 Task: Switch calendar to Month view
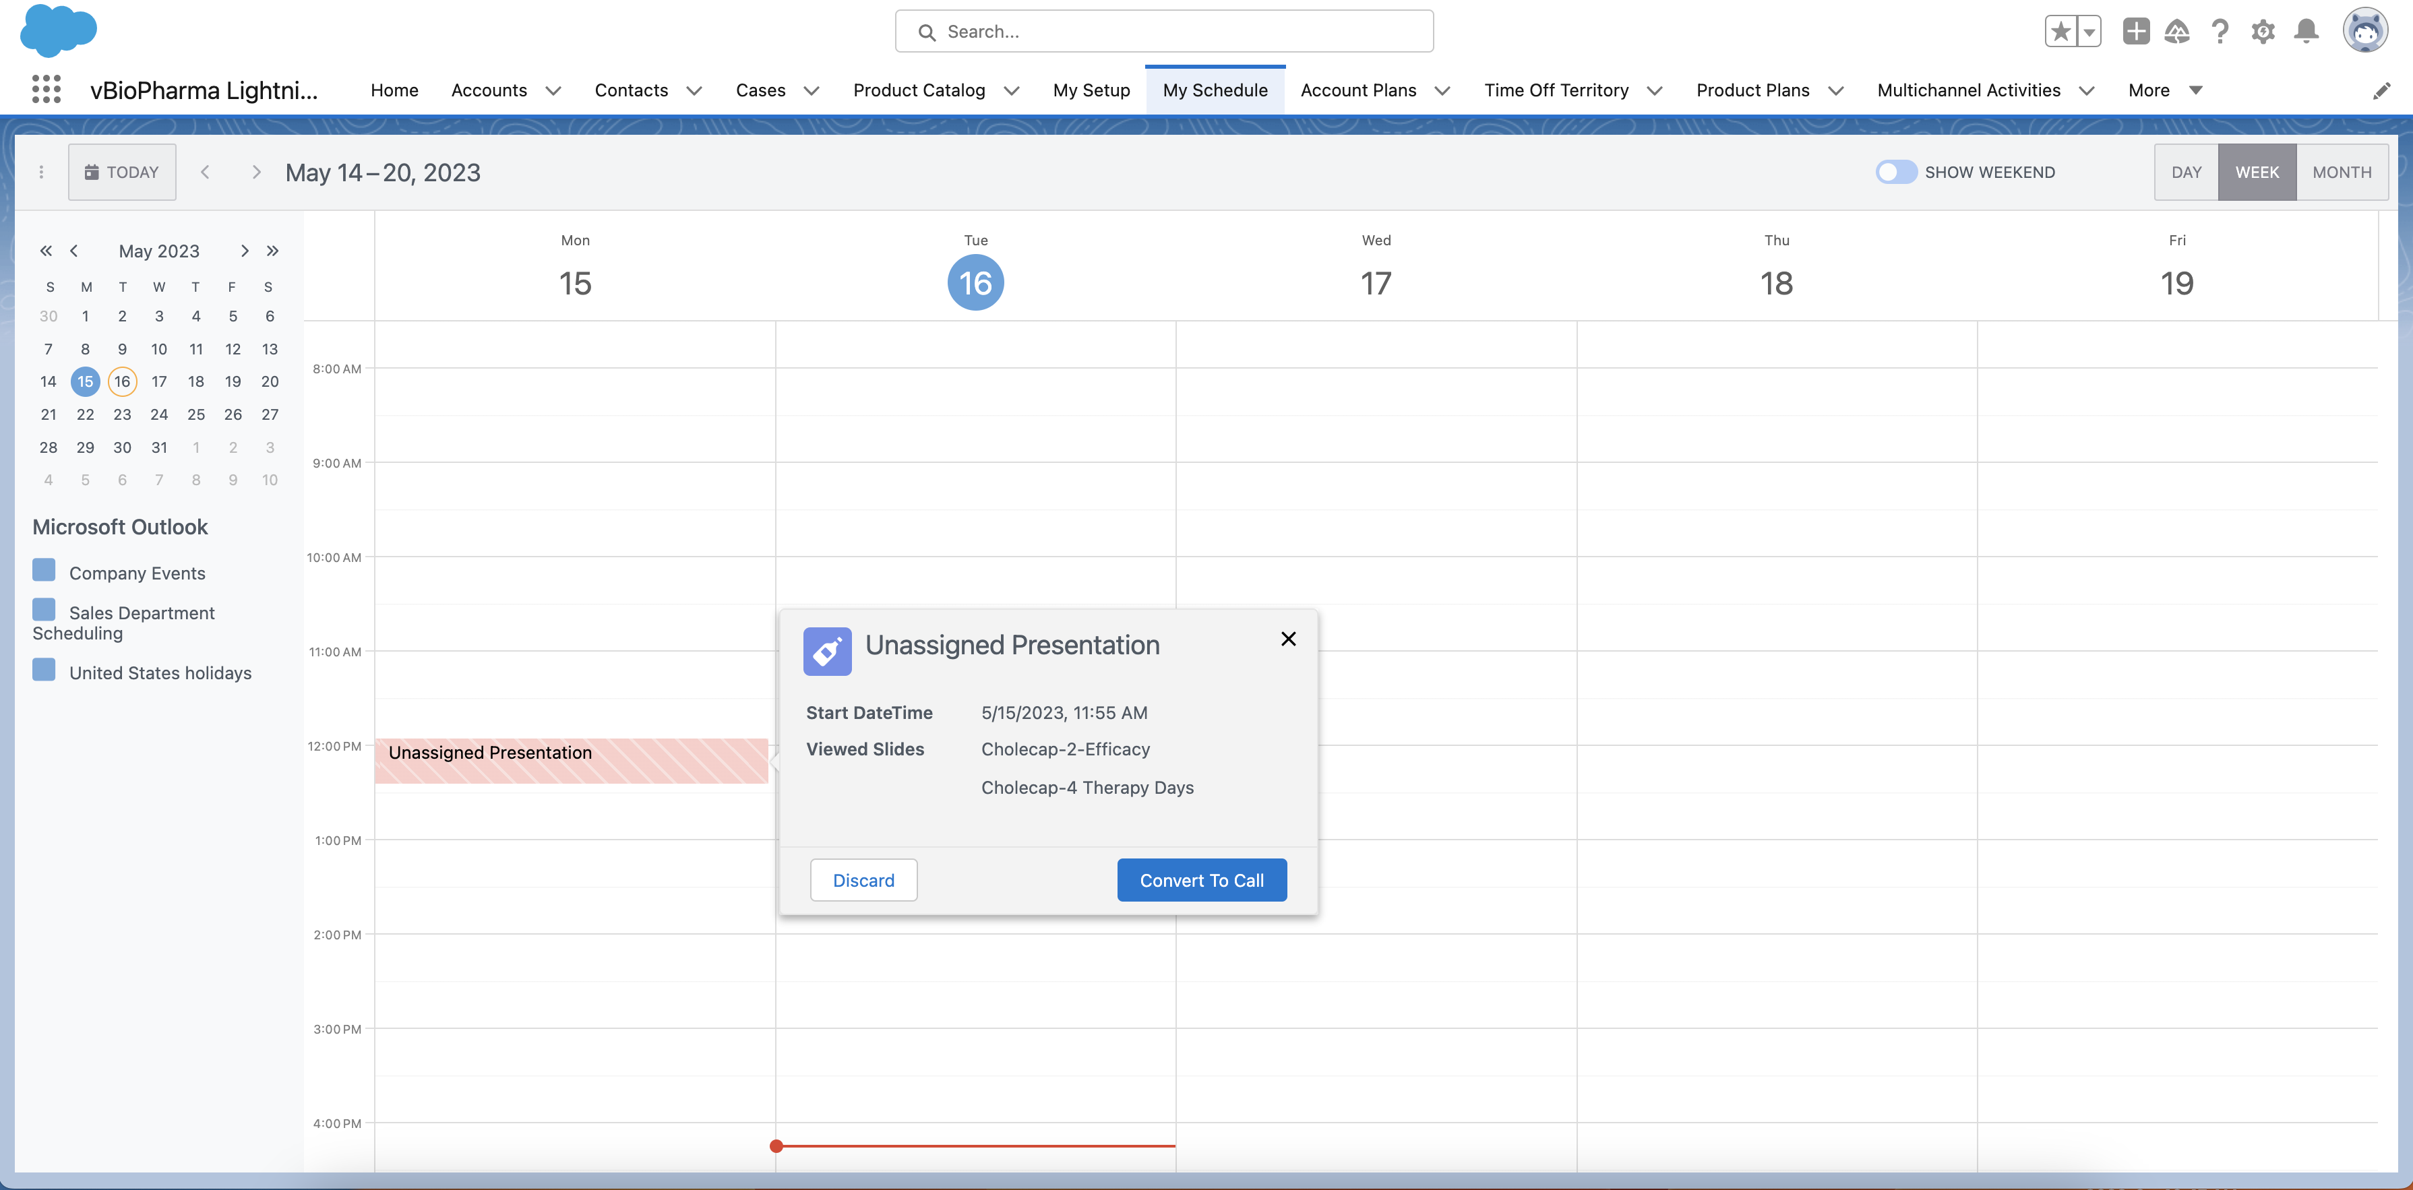point(2341,173)
